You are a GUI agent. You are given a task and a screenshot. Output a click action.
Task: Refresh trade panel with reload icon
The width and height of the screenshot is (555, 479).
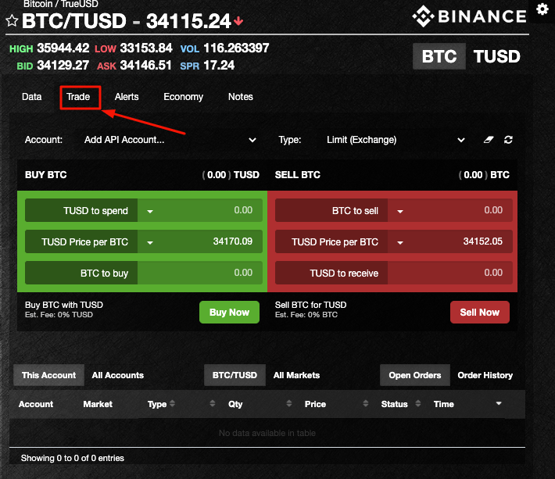[x=508, y=140]
